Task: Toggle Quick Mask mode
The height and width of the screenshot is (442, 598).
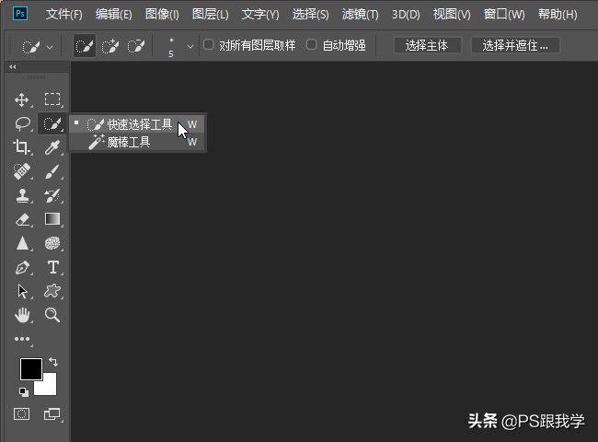Action: coord(22,414)
